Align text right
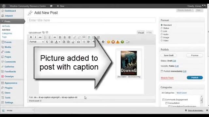 (69, 37)
